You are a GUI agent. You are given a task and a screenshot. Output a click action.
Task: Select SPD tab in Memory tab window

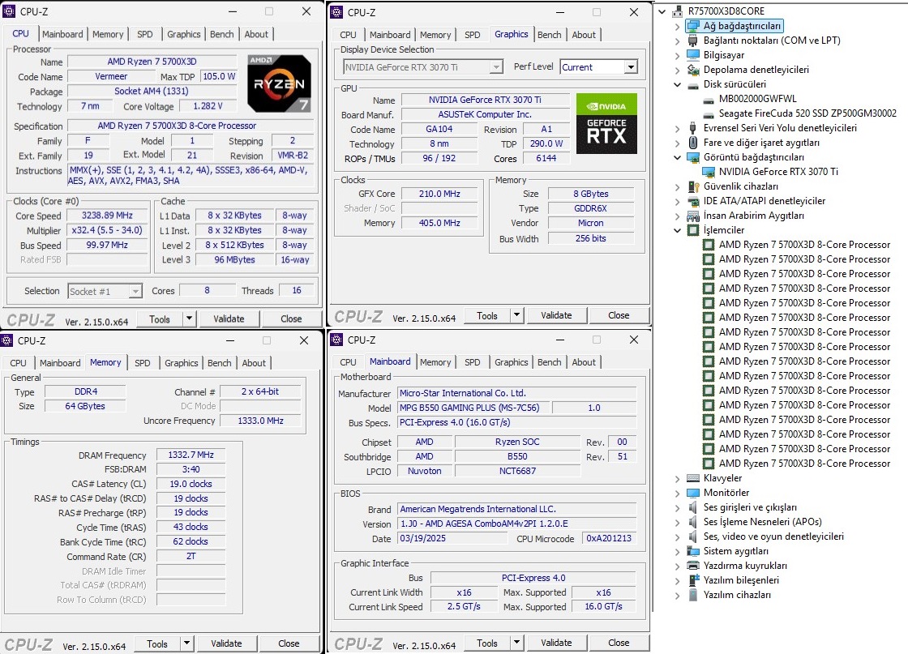(x=143, y=363)
